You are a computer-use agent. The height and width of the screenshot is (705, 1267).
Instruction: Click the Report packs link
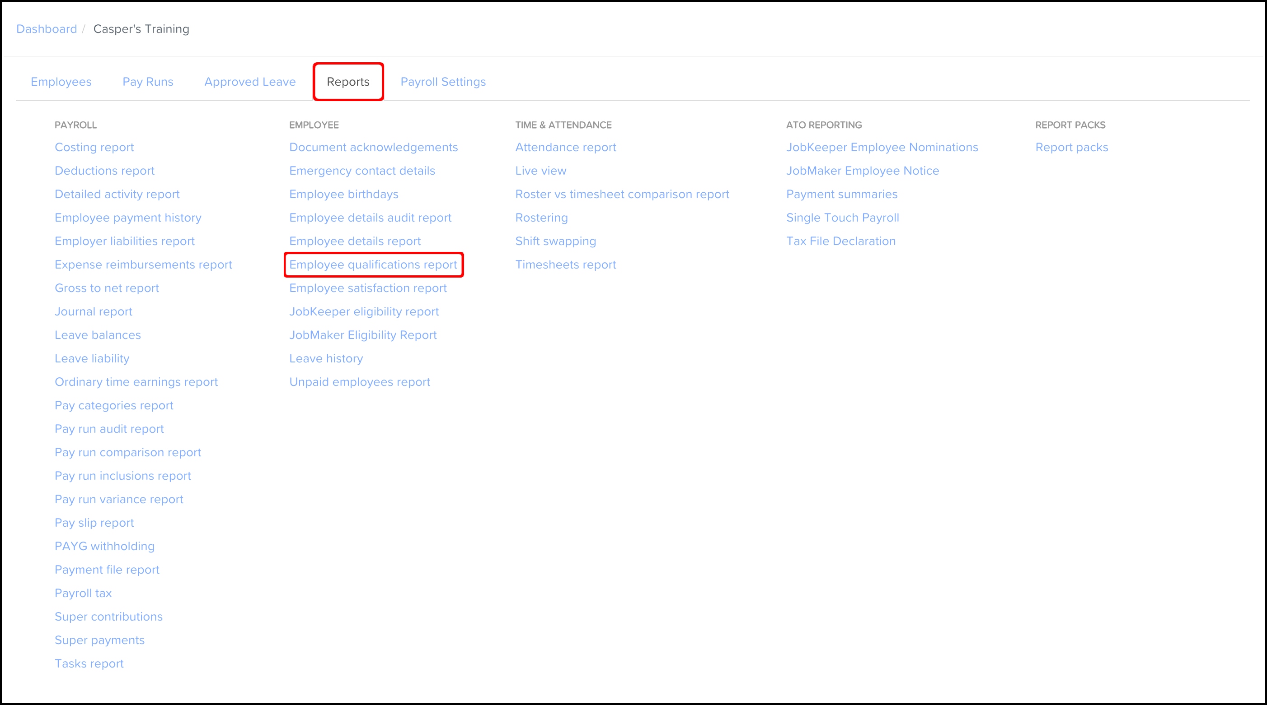point(1071,148)
